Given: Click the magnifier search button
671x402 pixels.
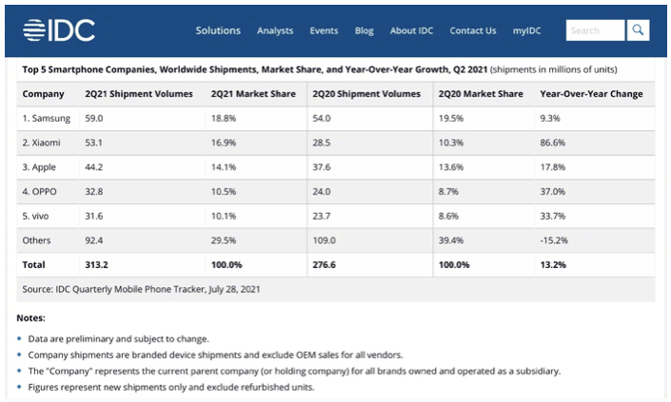Looking at the screenshot, I should (638, 29).
